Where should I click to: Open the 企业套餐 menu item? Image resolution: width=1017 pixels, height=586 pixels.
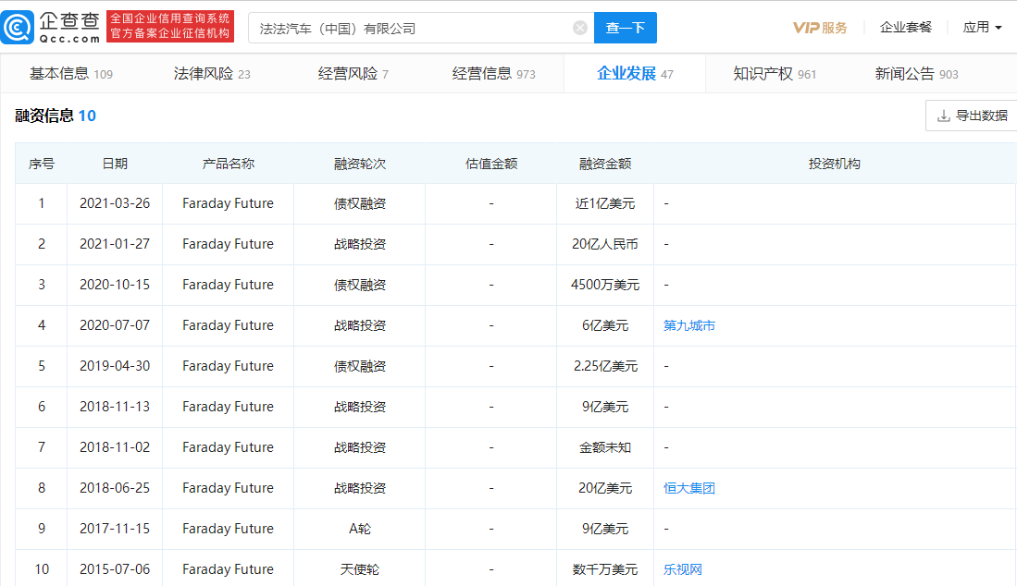(x=905, y=28)
